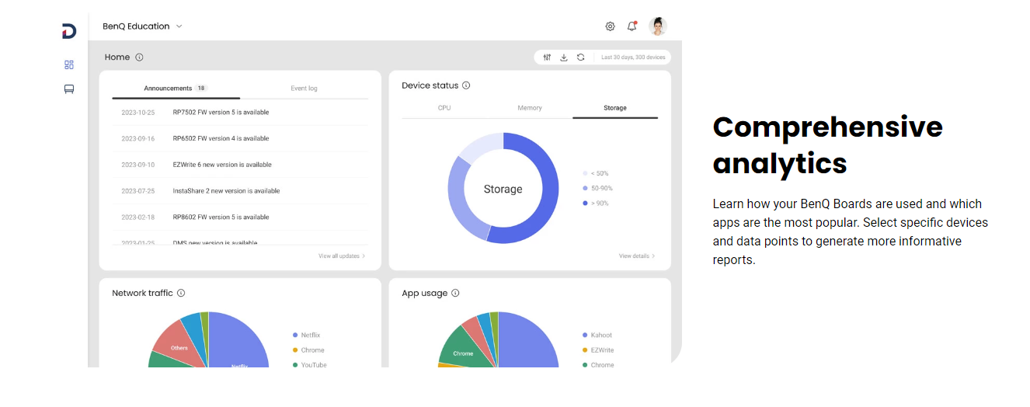Expand the BenQ Education dropdown
The width and height of the screenshot is (1030, 407).
coord(142,26)
